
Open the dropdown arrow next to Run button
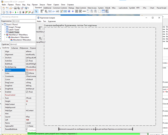(x=18, y=12)
